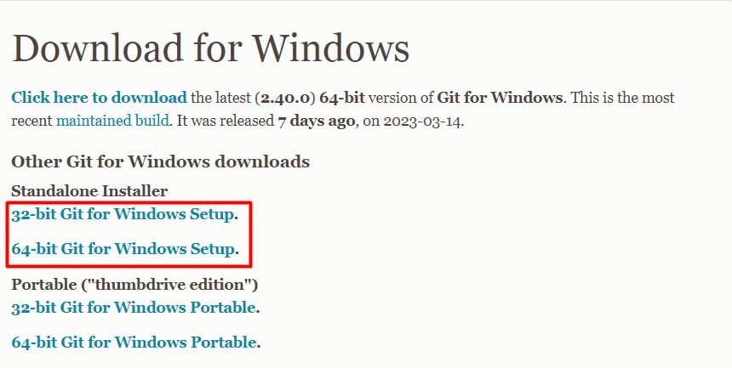The image size is (732, 368).
Task: Click the "Other Git for Windows downloads" heading
Action: (160, 161)
